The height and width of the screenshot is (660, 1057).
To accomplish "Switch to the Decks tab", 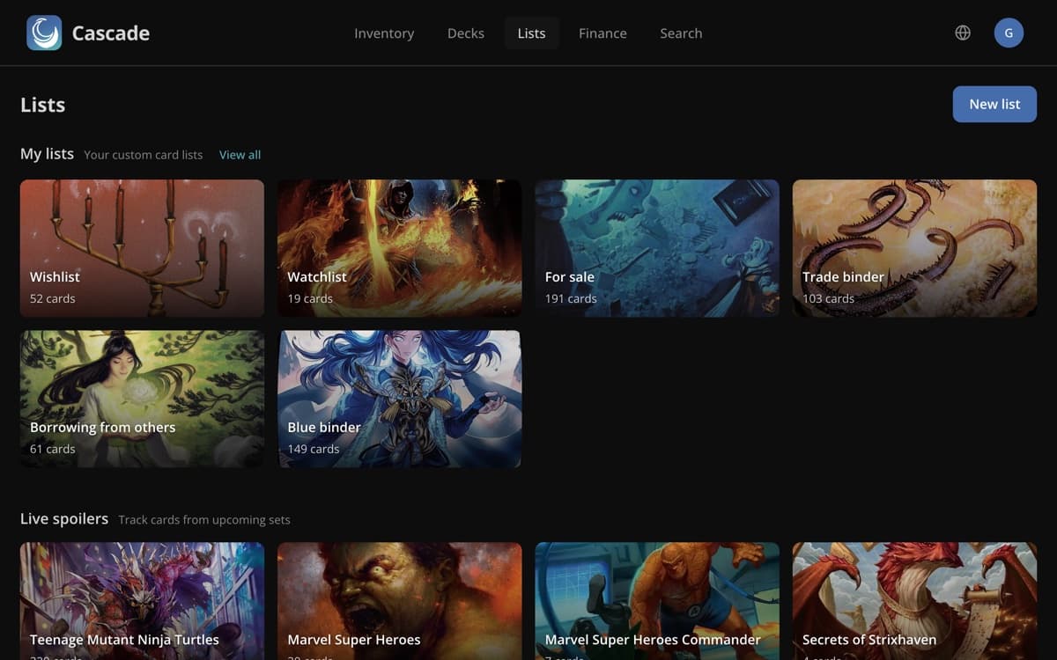I will pos(466,33).
